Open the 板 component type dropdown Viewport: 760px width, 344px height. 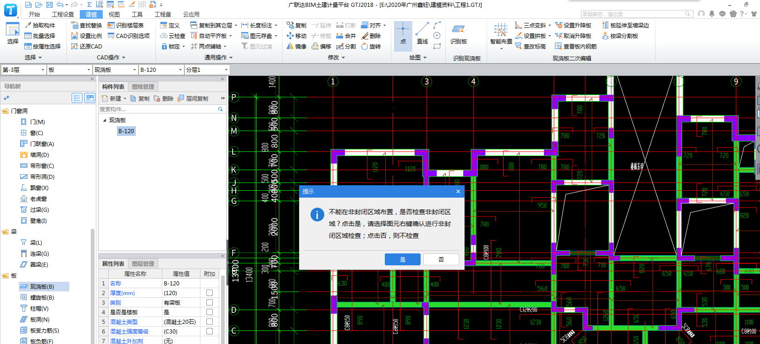point(89,70)
